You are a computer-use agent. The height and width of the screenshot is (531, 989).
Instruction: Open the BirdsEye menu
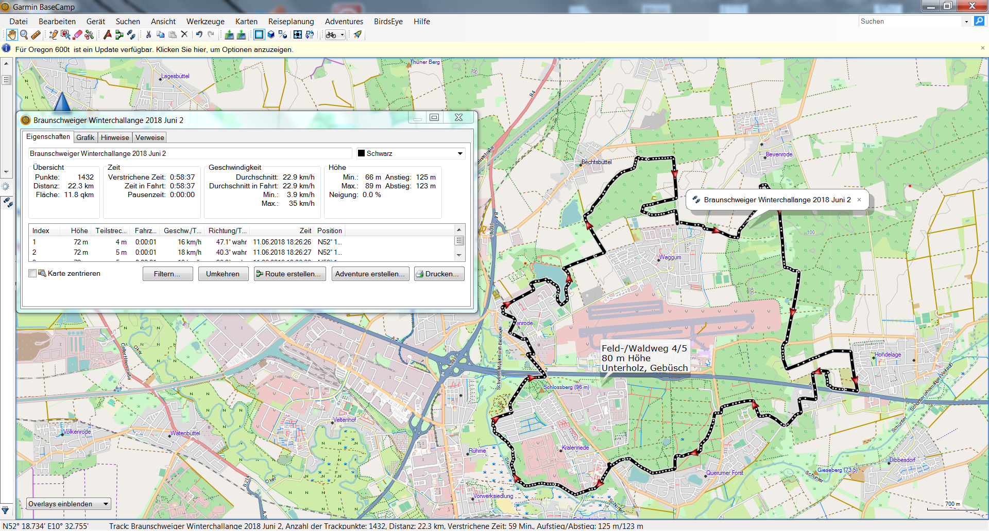(x=388, y=22)
